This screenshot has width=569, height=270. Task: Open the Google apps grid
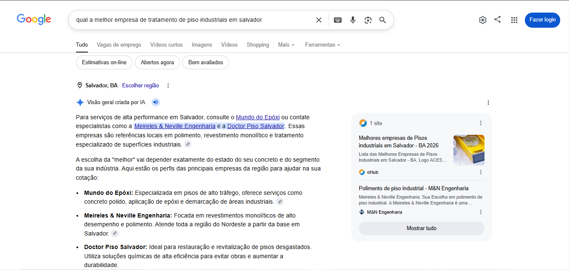click(x=514, y=20)
